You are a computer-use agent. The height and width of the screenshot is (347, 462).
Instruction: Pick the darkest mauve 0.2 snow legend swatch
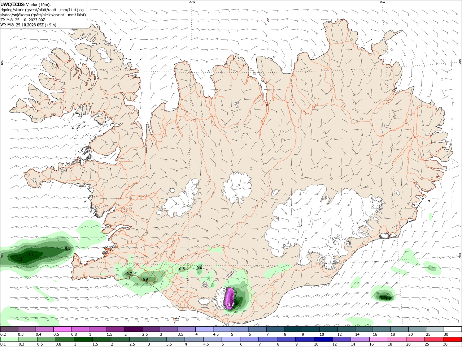pos(9,329)
